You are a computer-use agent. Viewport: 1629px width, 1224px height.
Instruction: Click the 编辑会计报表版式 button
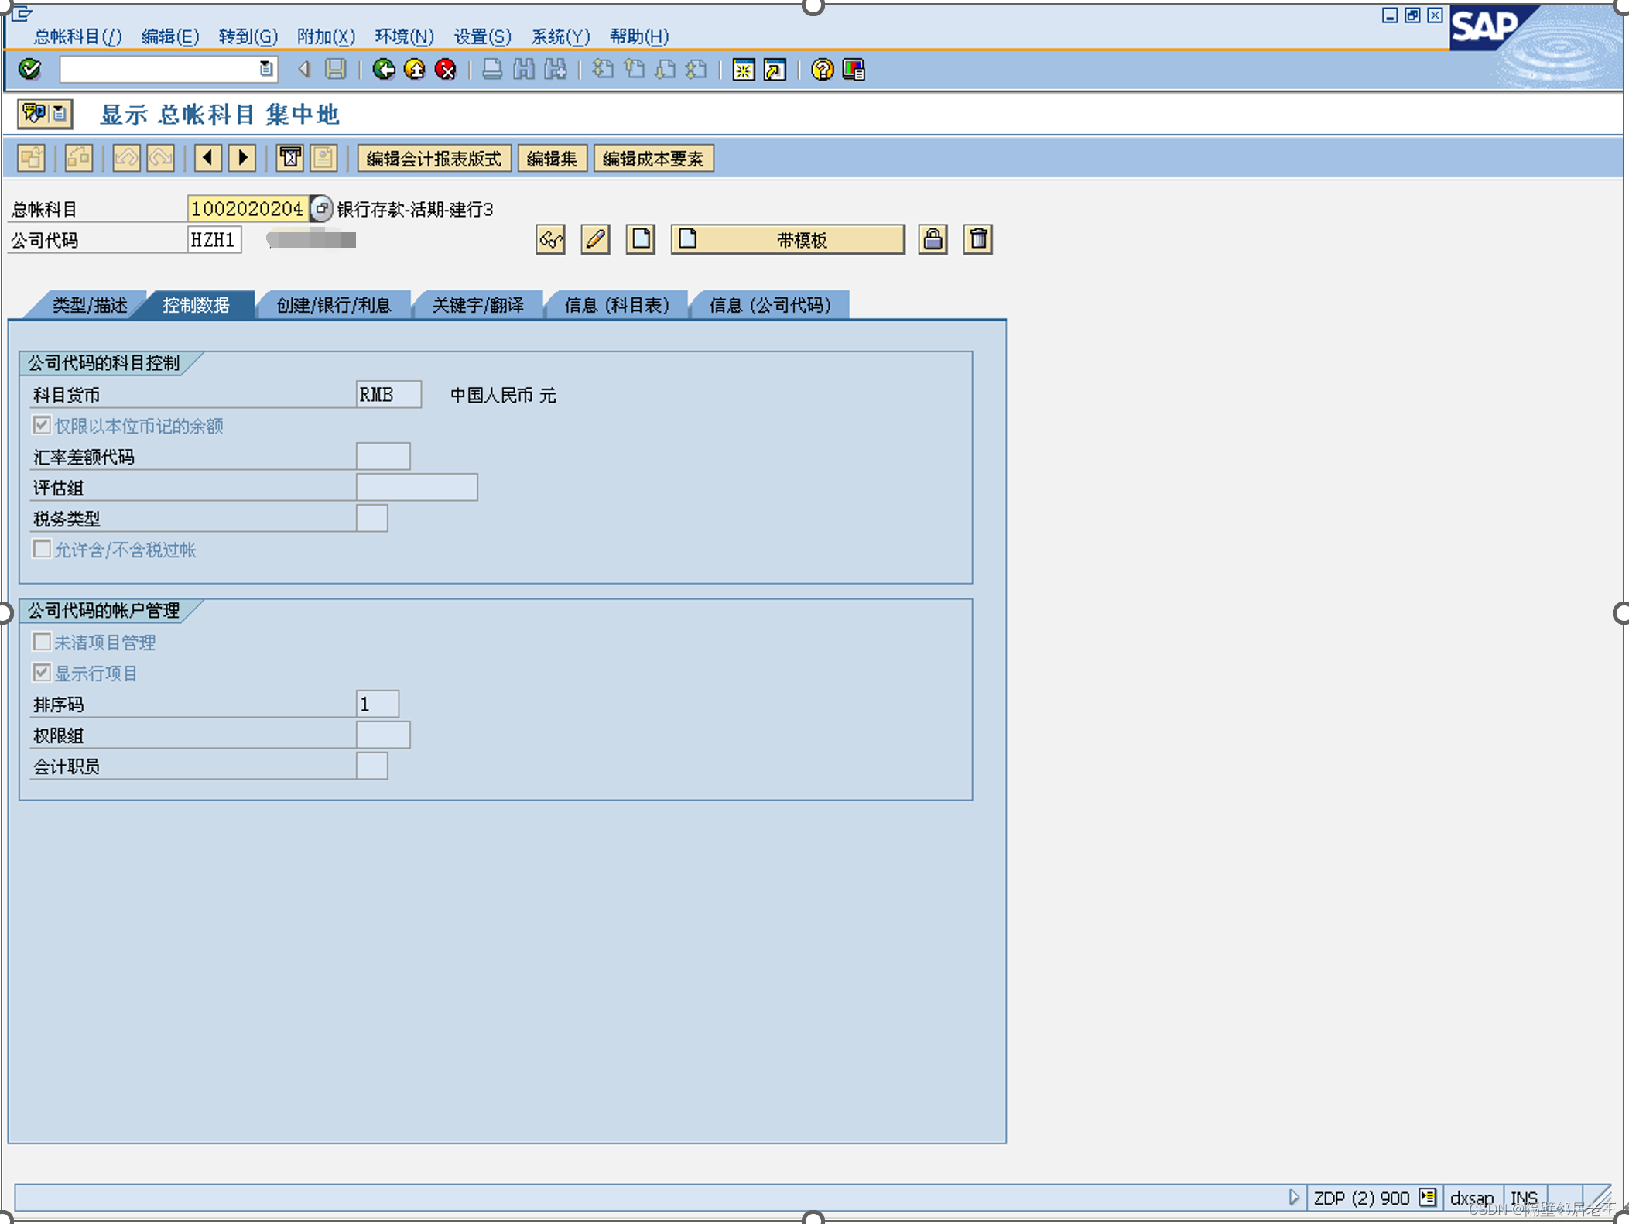(x=433, y=159)
